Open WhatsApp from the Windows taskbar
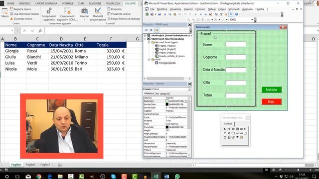The width and height of the screenshot is (319, 179). tap(177, 177)
